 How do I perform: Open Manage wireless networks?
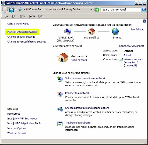[x=22, y=32]
